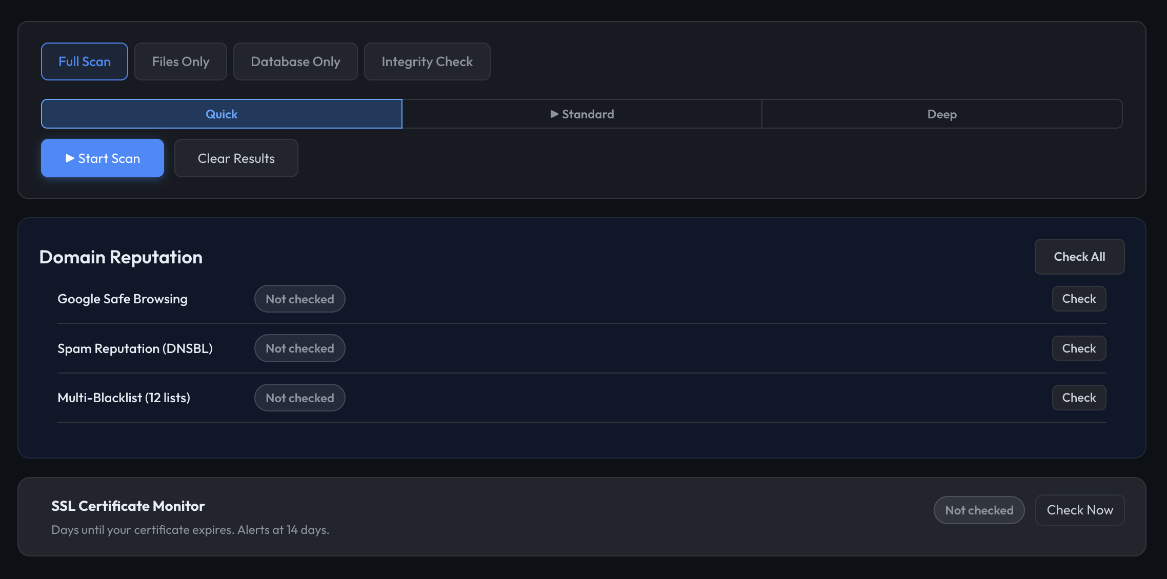Select the Full Scan mode
The height and width of the screenshot is (579, 1167).
pyautogui.click(x=84, y=61)
